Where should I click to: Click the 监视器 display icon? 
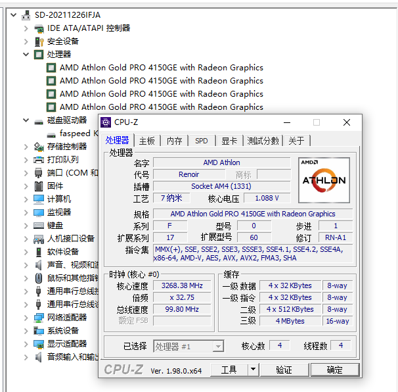point(39,212)
